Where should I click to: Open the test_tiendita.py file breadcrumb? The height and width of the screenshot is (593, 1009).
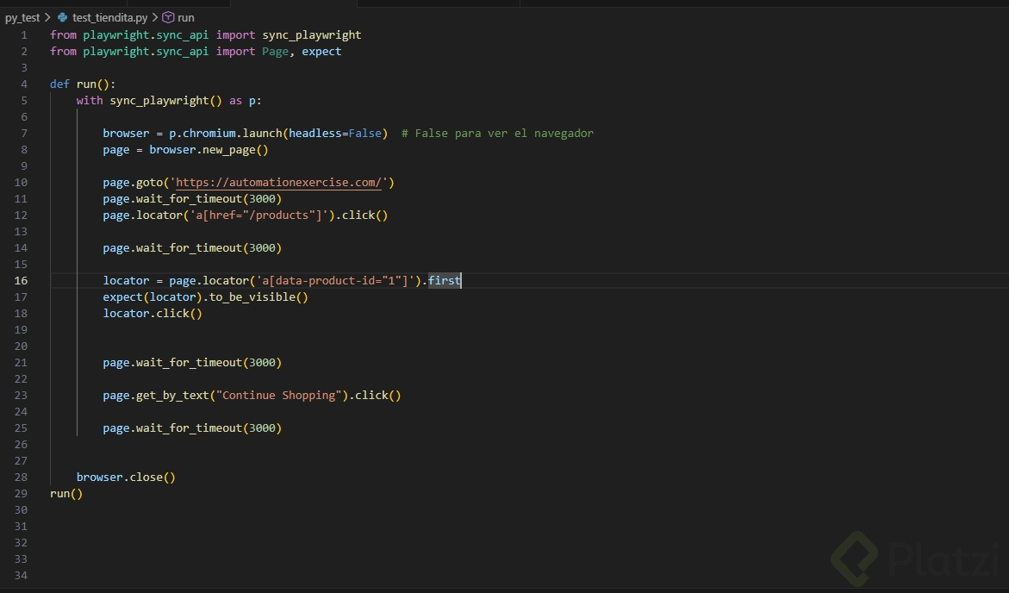[109, 17]
